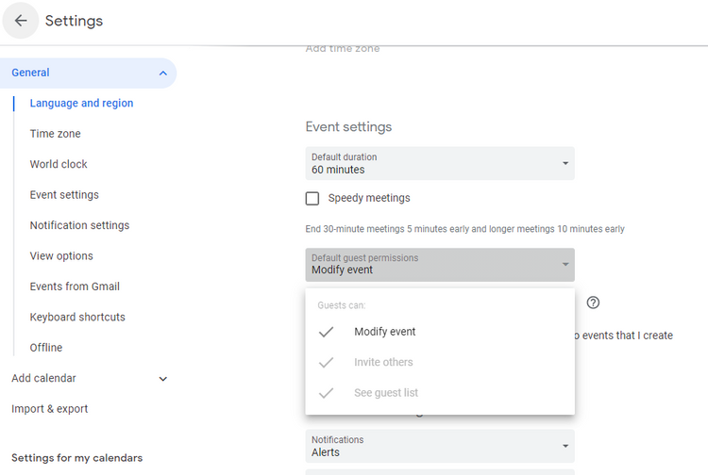
Task: Open the Notifications Alerts dropdown
Action: (x=440, y=446)
